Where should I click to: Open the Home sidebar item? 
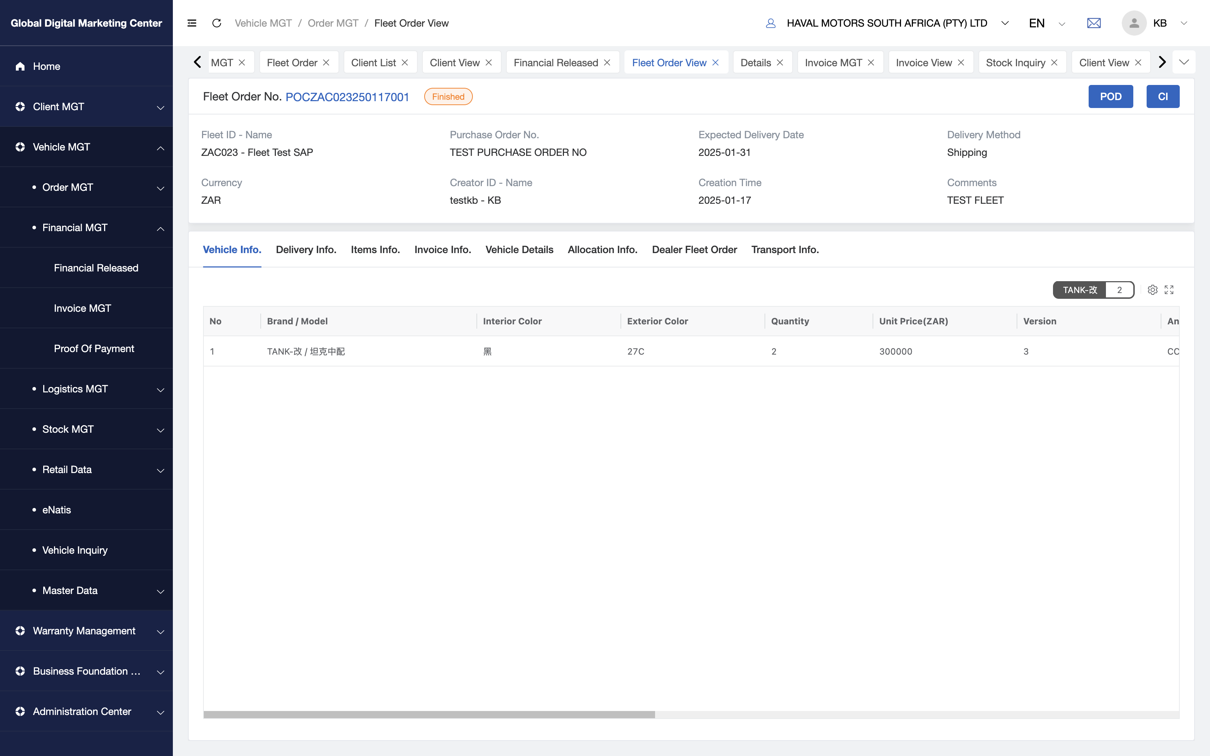[86, 66]
